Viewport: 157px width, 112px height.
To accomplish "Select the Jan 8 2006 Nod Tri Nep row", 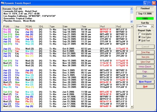I will (x=66, y=94).
